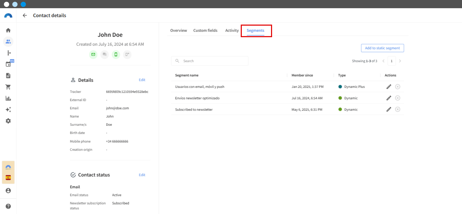This screenshot has width=462, height=214.
Task: Click the Active email status value
Action: [x=117, y=195]
